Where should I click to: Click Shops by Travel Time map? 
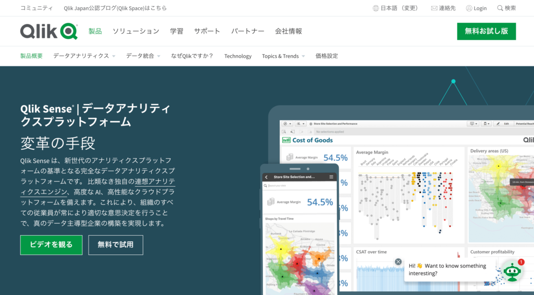pos(299,258)
